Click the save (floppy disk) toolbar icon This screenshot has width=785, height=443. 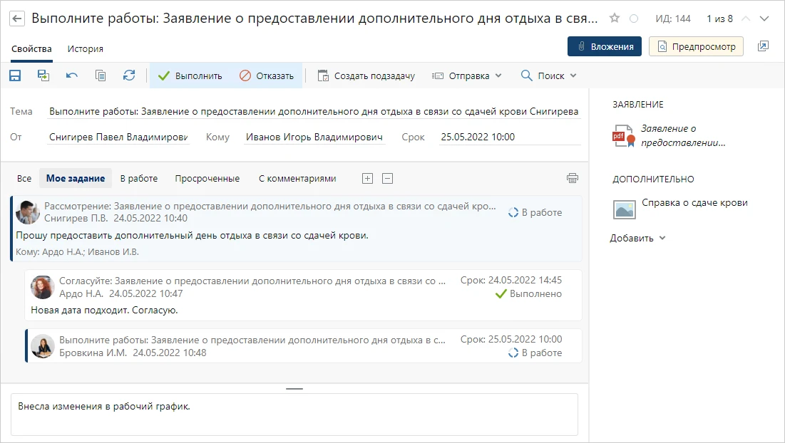coord(15,75)
